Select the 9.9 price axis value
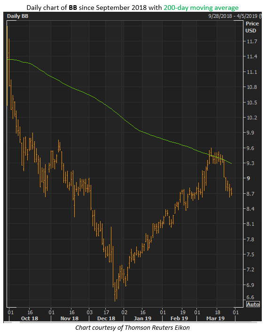266x333 pixels. click(250, 133)
